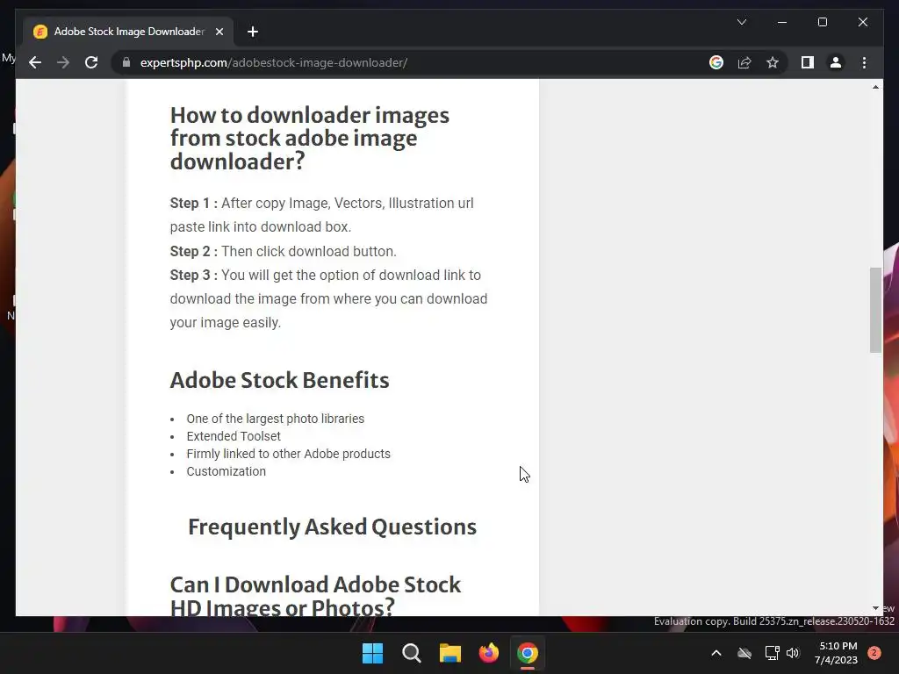Image resolution: width=899 pixels, height=674 pixels.
Task: Open network settings tray icon
Action: (x=772, y=653)
